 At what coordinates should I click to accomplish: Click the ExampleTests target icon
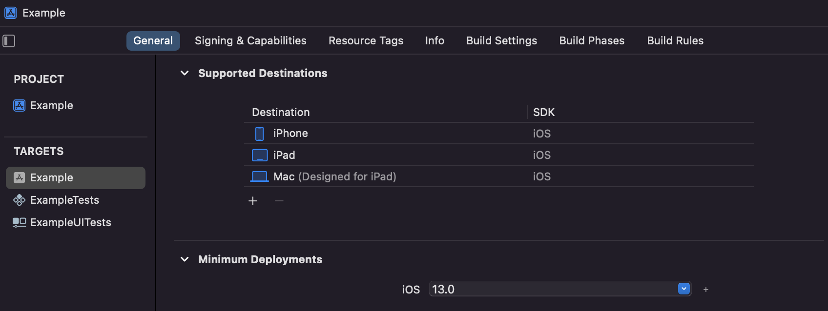click(x=20, y=200)
